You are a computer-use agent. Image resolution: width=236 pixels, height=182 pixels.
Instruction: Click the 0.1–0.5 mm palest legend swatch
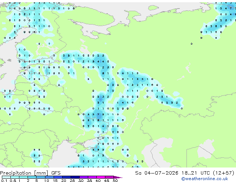click(6, 177)
